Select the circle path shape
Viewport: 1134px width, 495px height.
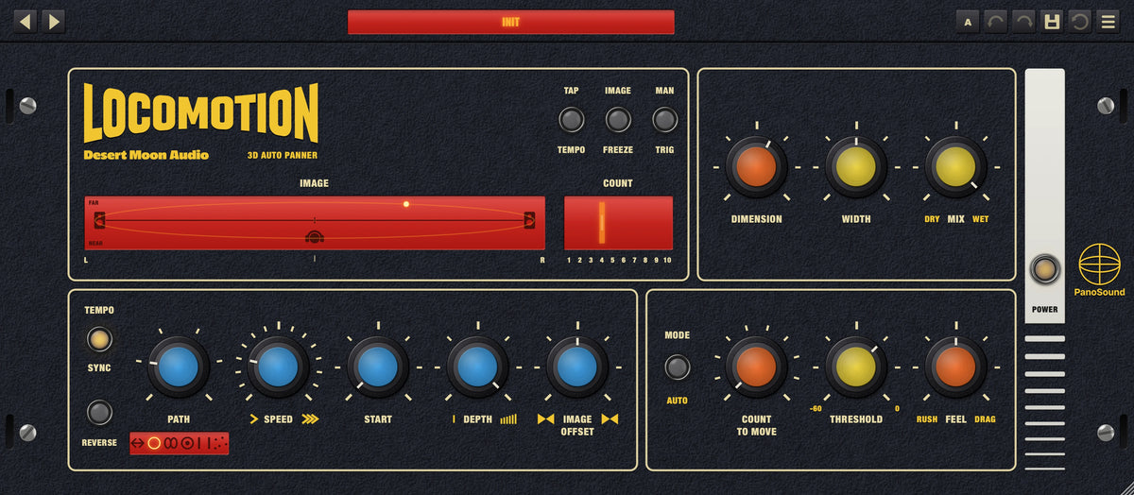click(154, 443)
